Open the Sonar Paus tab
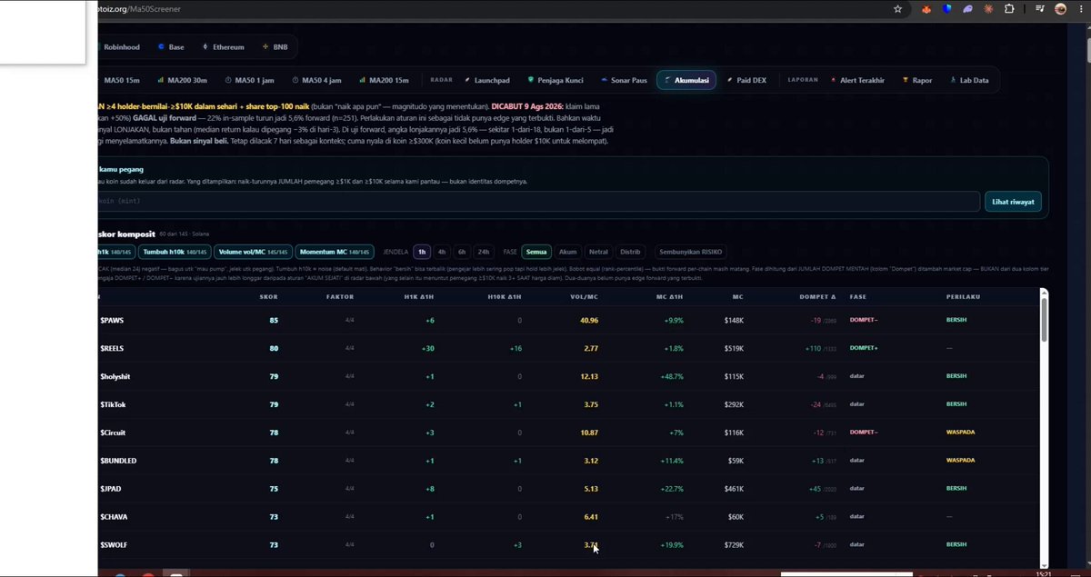The width and height of the screenshot is (1091, 577). [624, 80]
